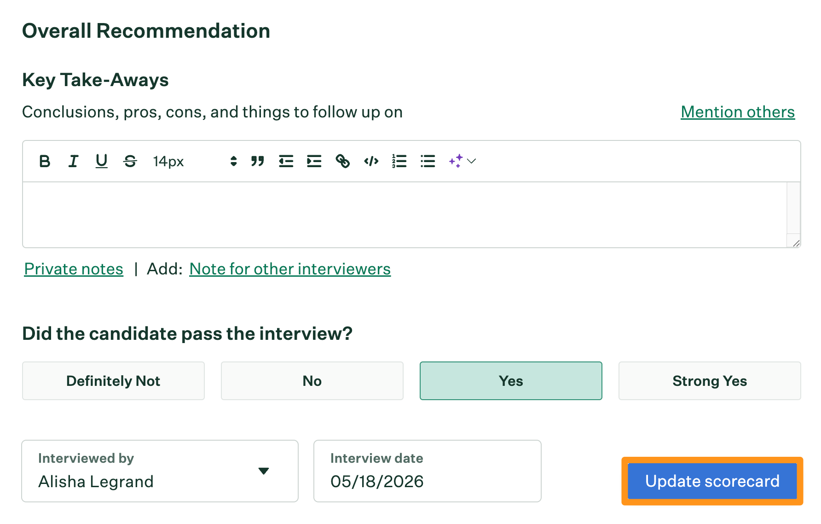The height and width of the screenshot is (524, 821).
Task: Apply italic formatting
Action: coord(73,161)
